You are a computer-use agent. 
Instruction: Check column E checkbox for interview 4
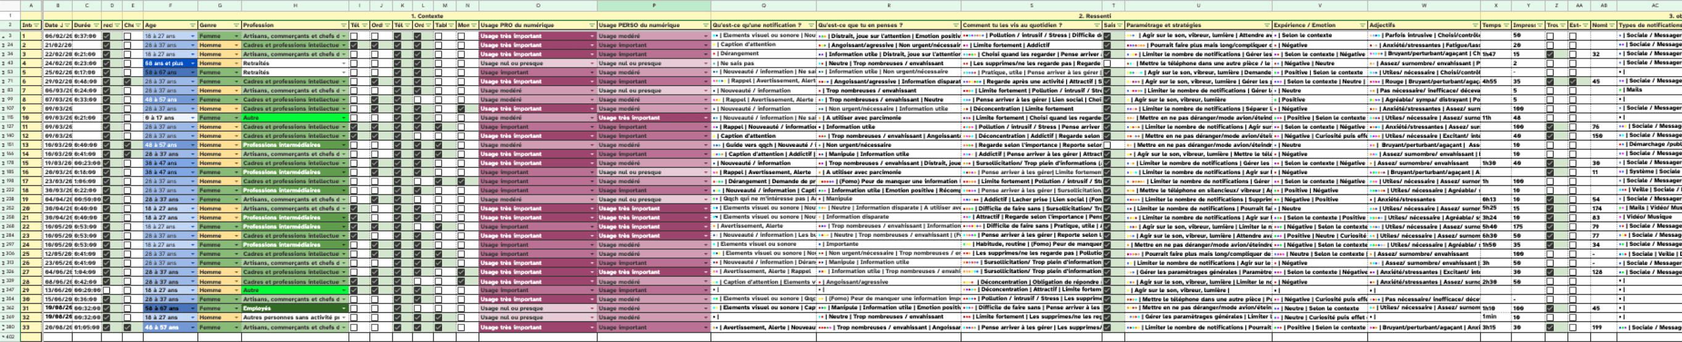[x=128, y=64]
